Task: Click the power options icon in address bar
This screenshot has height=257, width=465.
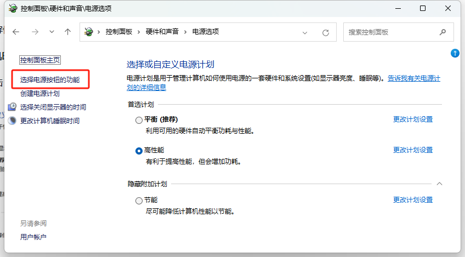Action: (x=89, y=32)
